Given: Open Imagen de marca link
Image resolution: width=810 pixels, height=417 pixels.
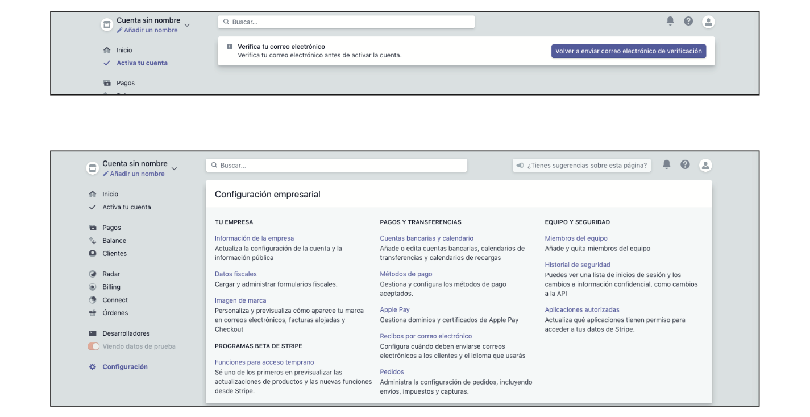Looking at the screenshot, I should pos(240,300).
